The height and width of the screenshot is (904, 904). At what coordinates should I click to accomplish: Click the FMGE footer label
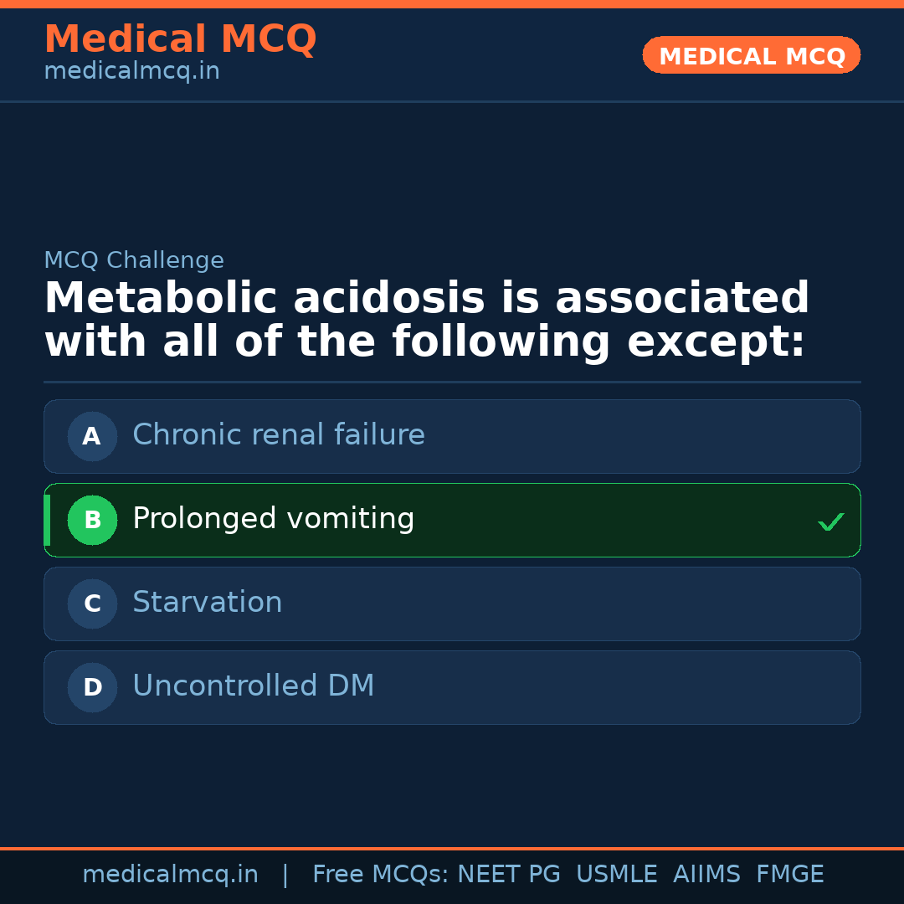click(789, 875)
